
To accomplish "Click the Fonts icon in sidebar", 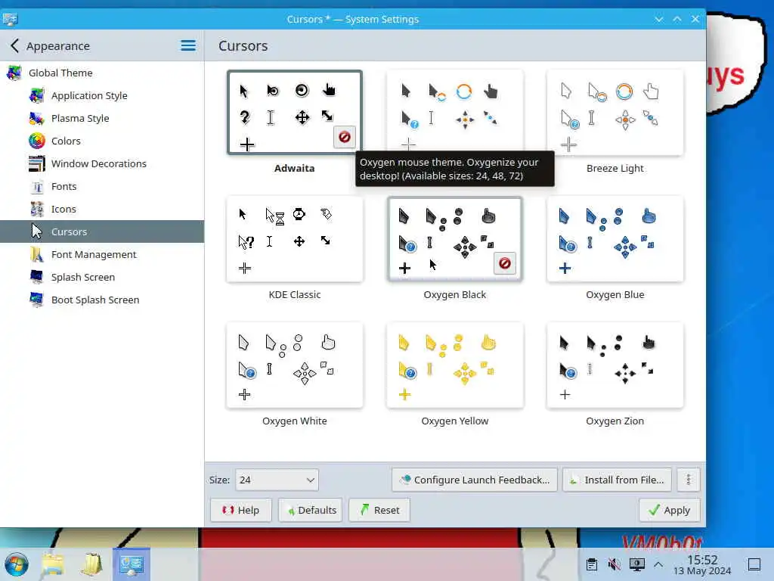I will pos(36,186).
